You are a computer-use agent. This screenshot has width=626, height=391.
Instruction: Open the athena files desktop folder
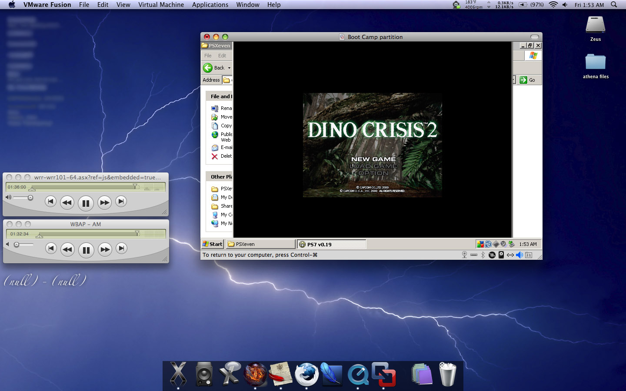pyautogui.click(x=596, y=66)
